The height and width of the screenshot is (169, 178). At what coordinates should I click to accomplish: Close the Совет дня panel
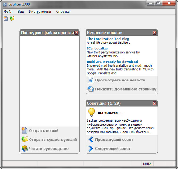click(x=154, y=103)
